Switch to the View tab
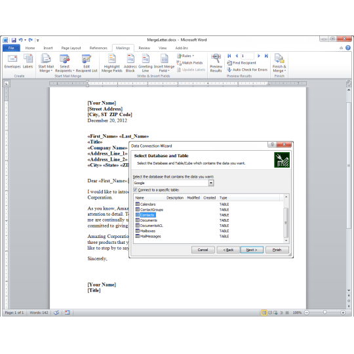The height and width of the screenshot is (354, 354). pos(163,48)
